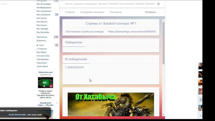215x121 pixels.
Task: Open Документы in sidebar
Action: [x=41, y=41]
